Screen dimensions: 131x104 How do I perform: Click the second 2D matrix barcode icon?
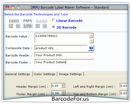click(18, 26)
